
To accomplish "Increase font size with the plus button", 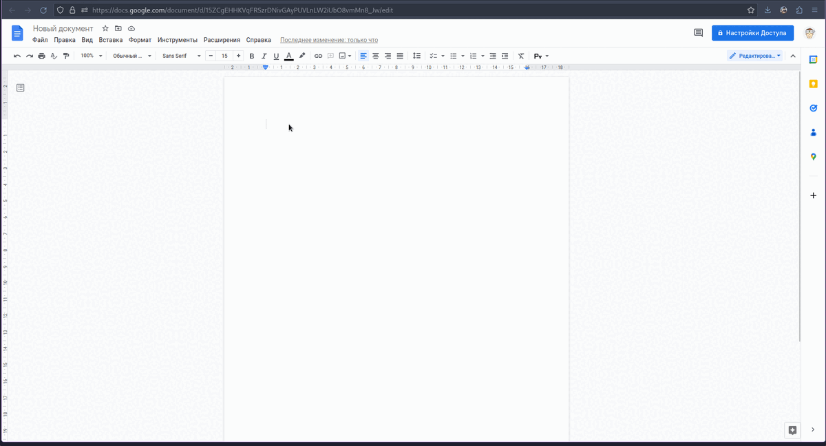I will 238,56.
